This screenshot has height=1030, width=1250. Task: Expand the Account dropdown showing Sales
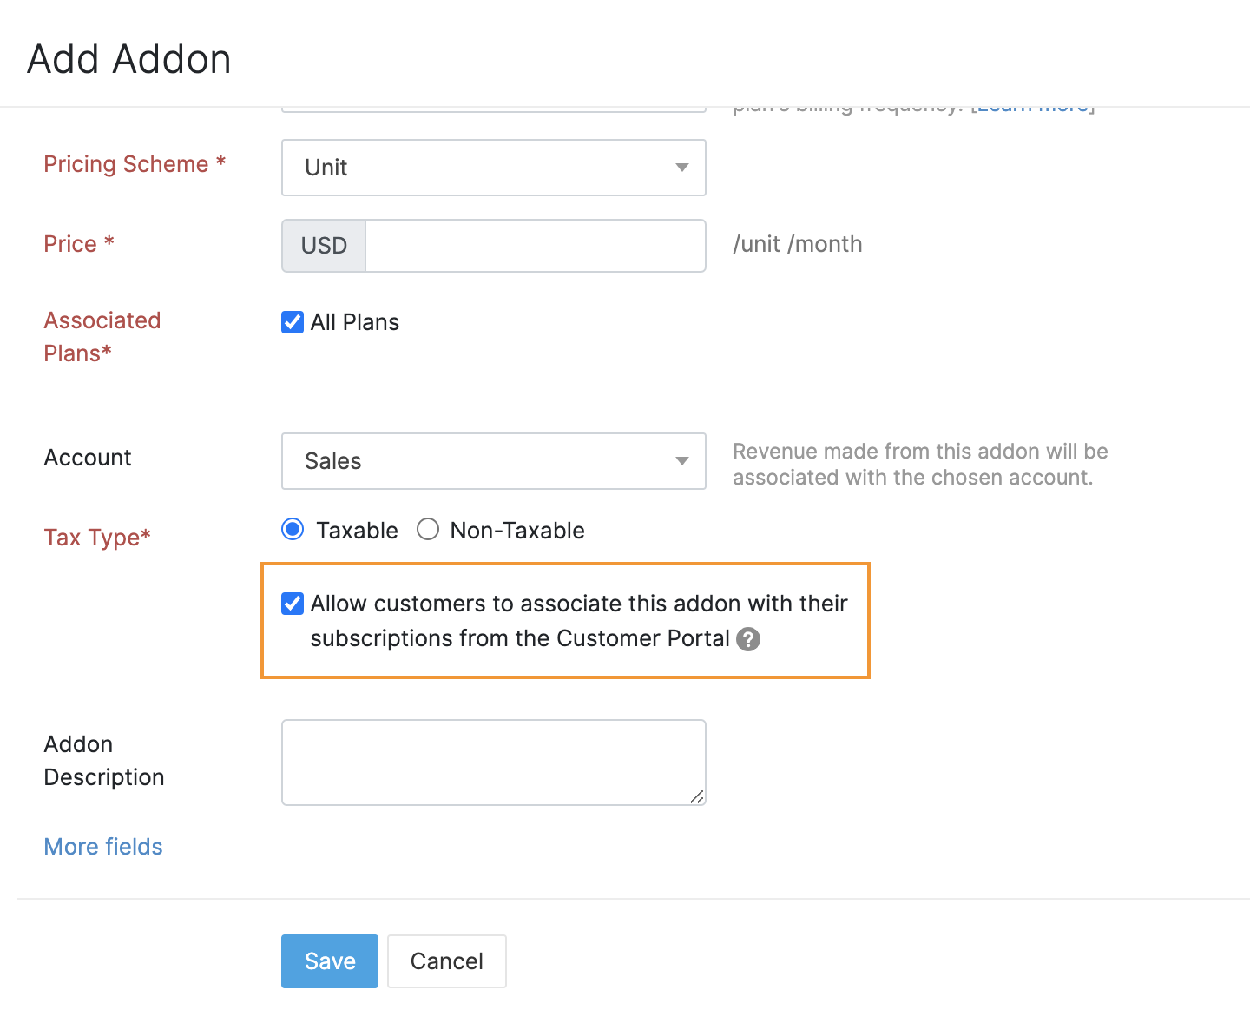tap(493, 461)
